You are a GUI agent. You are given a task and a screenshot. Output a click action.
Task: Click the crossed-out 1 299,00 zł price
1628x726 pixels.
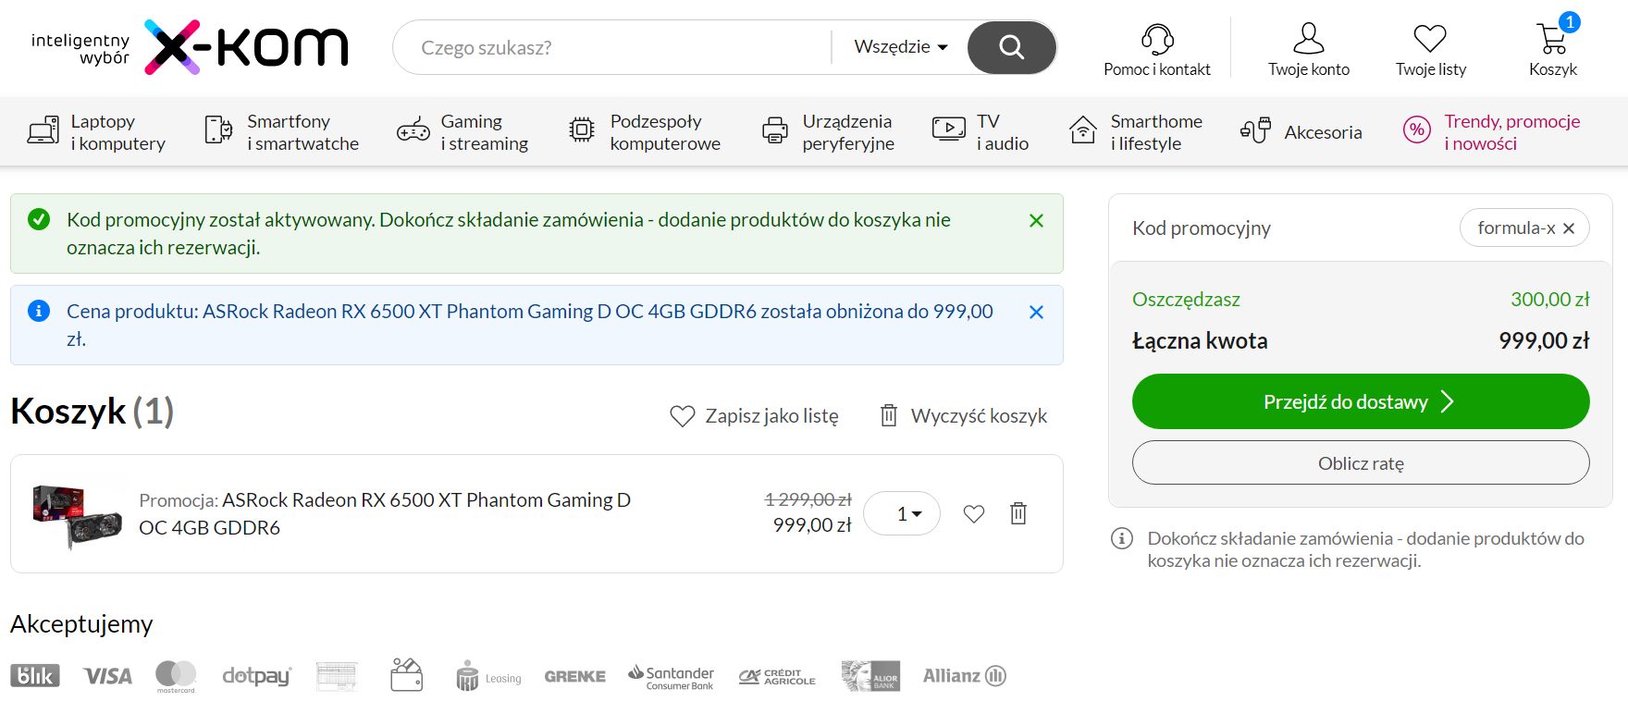click(808, 499)
